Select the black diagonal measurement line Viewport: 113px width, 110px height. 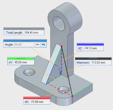pos(67,71)
